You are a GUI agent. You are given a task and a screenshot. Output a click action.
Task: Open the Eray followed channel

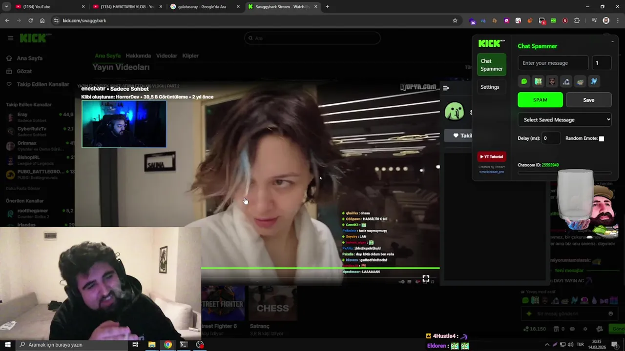[39, 117]
